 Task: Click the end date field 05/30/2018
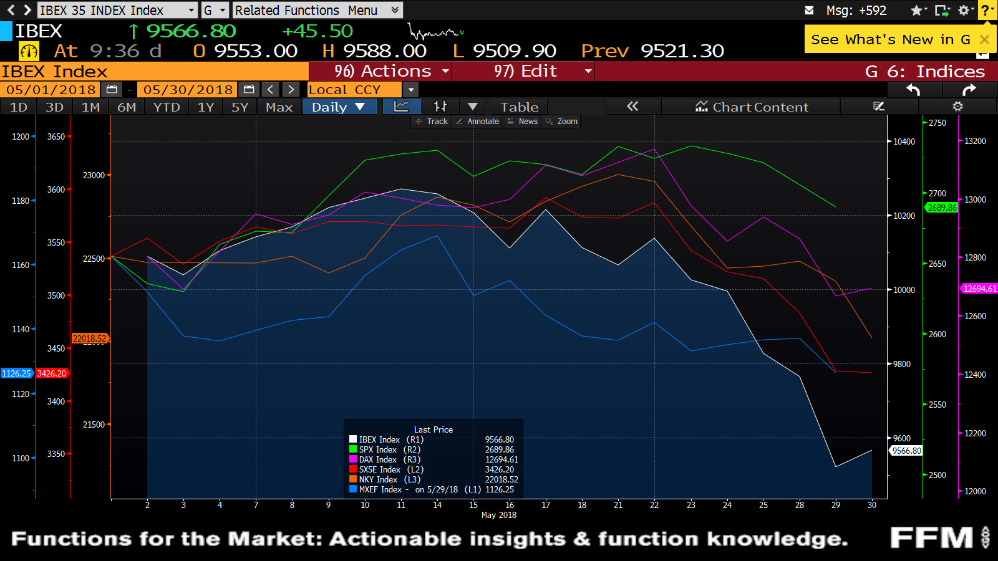pyautogui.click(x=188, y=90)
